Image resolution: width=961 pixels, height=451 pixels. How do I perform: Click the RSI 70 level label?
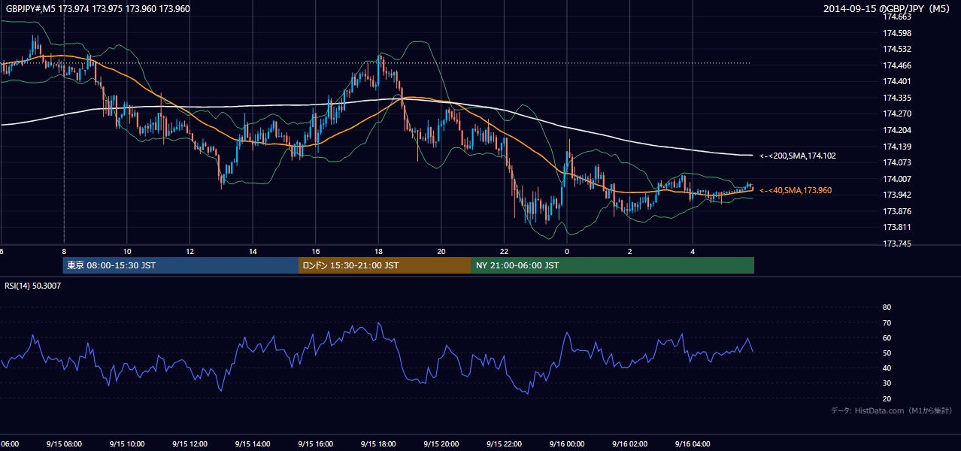tap(887, 322)
